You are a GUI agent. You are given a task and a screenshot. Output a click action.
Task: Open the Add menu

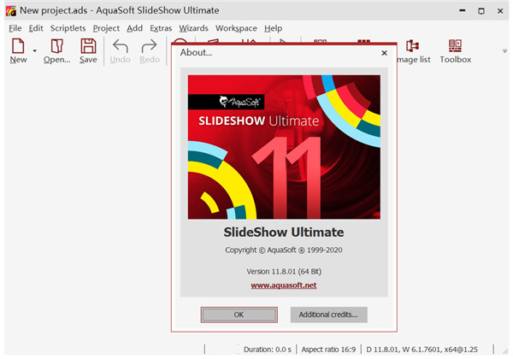click(134, 28)
